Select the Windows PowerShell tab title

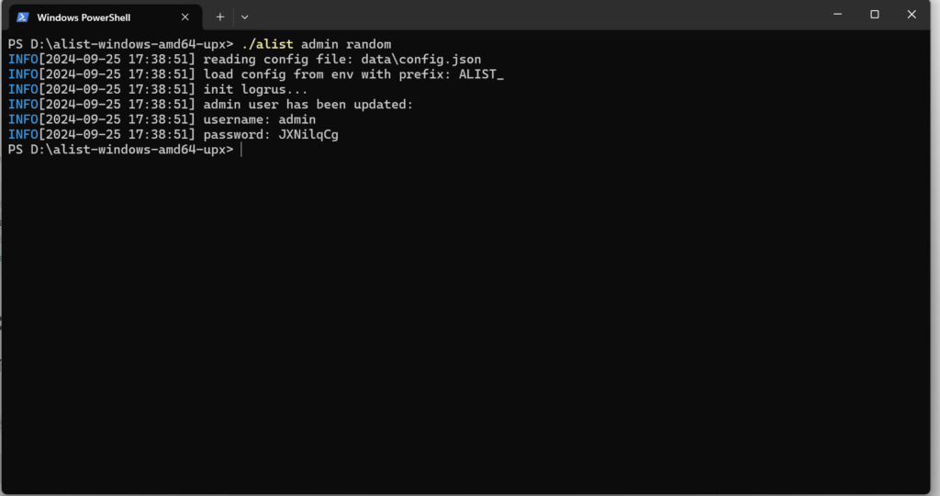point(84,17)
